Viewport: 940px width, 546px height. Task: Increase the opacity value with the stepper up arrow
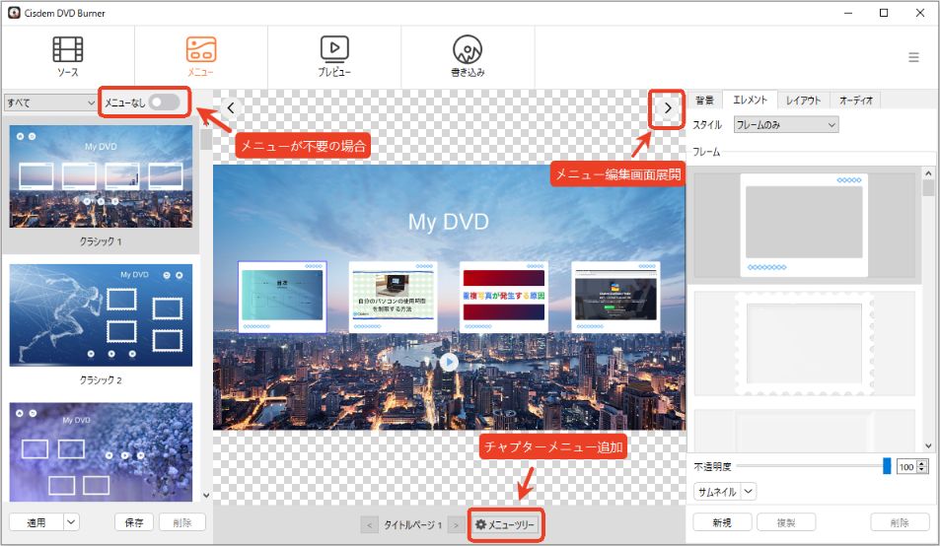[x=922, y=463]
